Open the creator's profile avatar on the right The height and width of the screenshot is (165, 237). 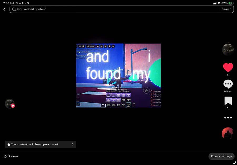[x=228, y=50]
